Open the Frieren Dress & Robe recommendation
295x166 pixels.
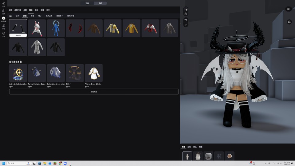coord(93,73)
